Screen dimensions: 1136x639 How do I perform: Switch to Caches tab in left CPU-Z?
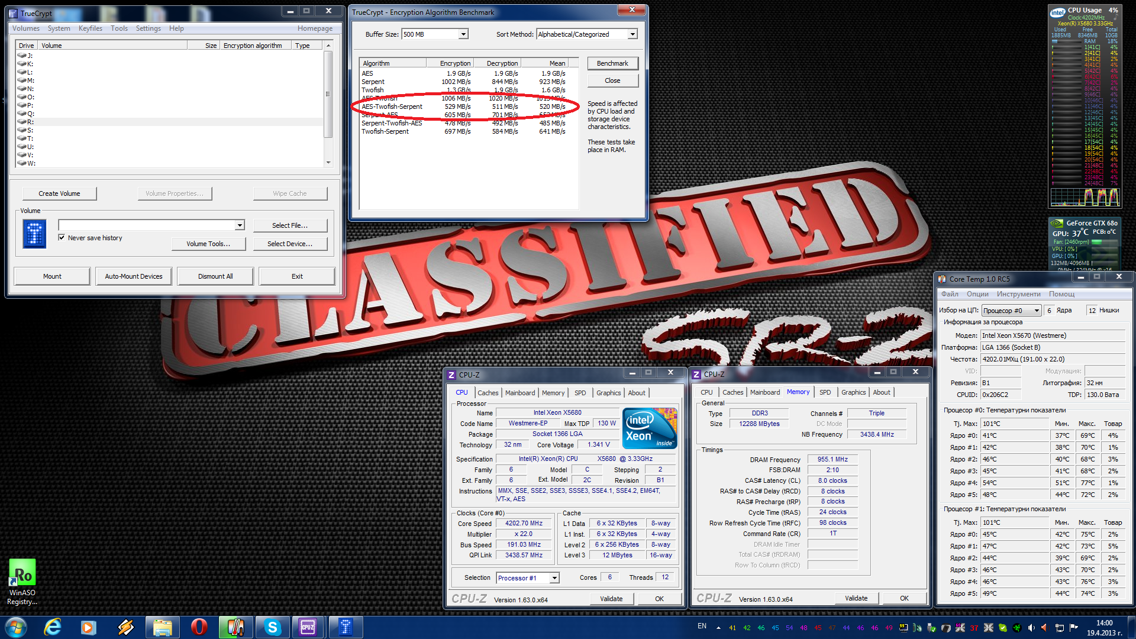point(488,393)
